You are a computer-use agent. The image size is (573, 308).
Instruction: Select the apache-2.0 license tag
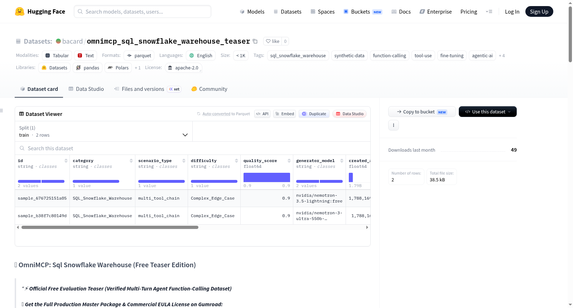coord(183,68)
